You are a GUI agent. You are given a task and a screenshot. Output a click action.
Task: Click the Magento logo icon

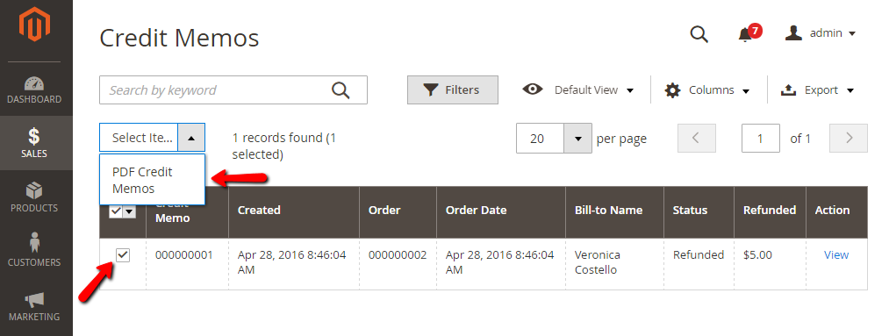coord(34,25)
